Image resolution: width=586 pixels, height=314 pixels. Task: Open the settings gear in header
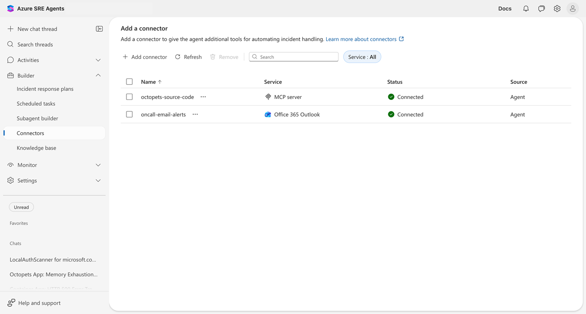point(557,9)
